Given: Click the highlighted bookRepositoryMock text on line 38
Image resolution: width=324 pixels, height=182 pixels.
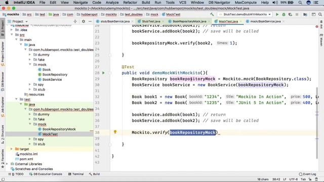Looking at the screenshot, I should tap(192, 132).
